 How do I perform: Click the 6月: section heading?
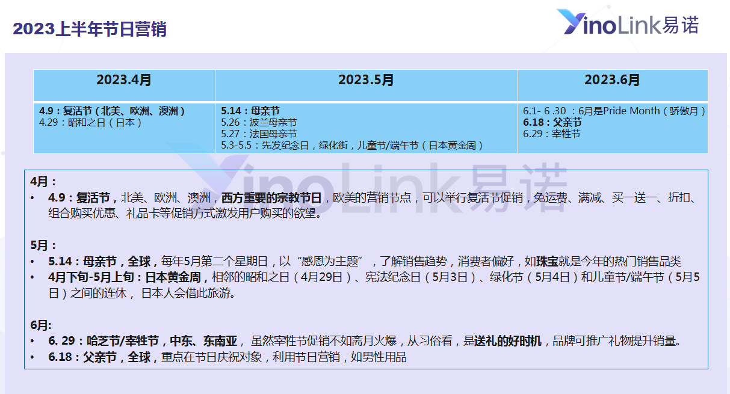coord(41,325)
